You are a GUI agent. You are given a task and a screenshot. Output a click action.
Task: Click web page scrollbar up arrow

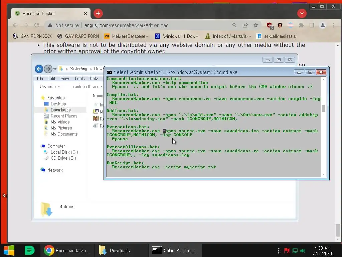(338, 46)
